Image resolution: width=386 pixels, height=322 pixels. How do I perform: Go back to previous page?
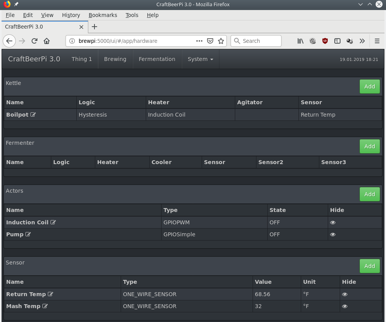click(x=9, y=41)
